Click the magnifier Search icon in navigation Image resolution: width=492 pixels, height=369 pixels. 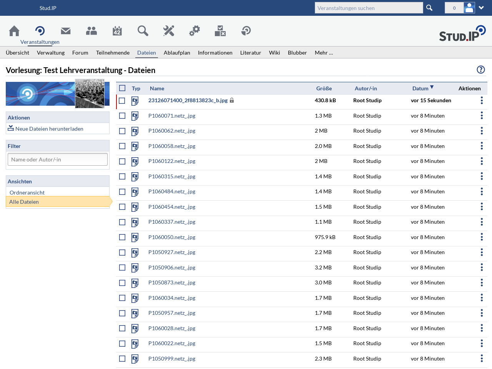click(x=143, y=31)
